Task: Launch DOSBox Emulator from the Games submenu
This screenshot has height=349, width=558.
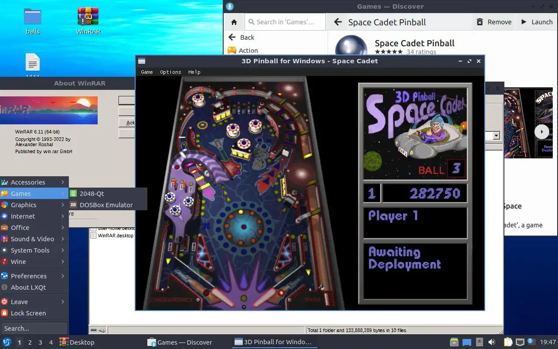Action: 108,205
